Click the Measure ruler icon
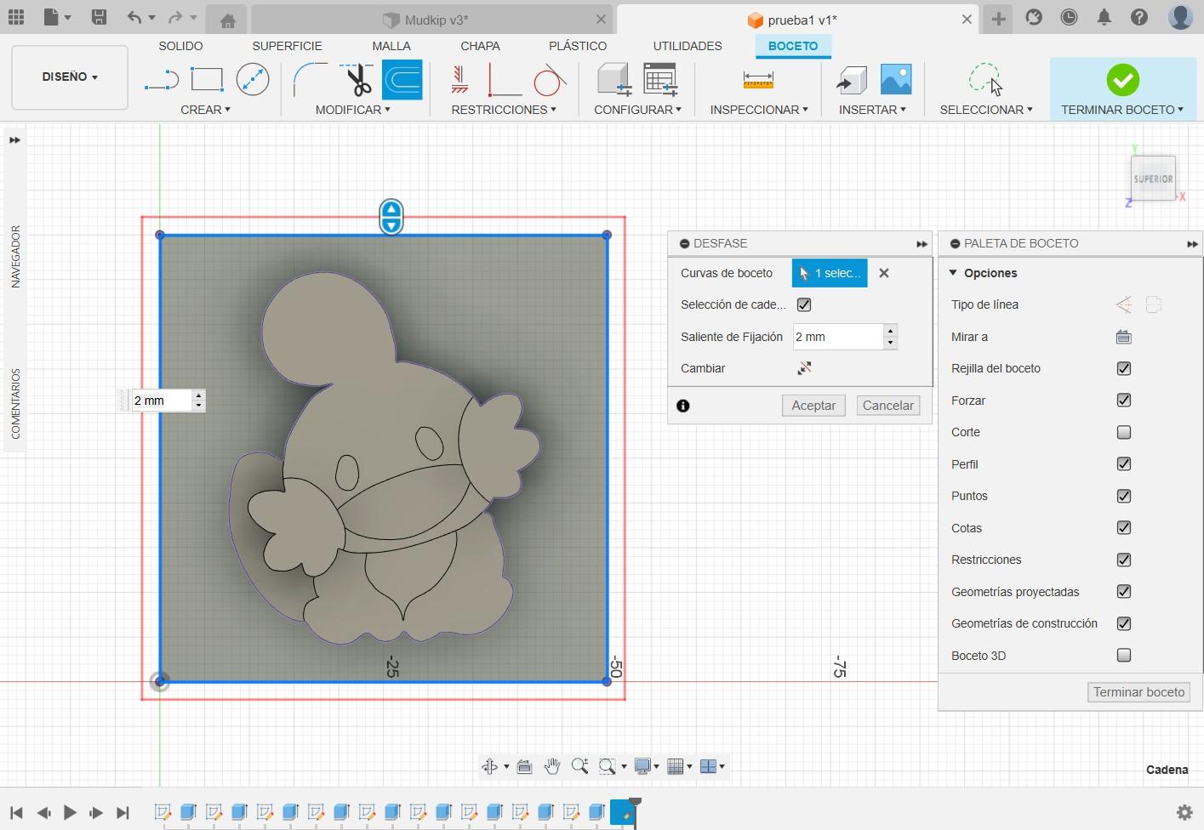Screen dimensions: 1204x830 [x=757, y=81]
